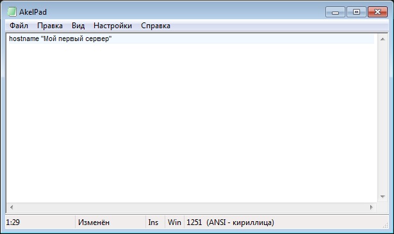
Task: Open the Вид menu
Action: 78,26
